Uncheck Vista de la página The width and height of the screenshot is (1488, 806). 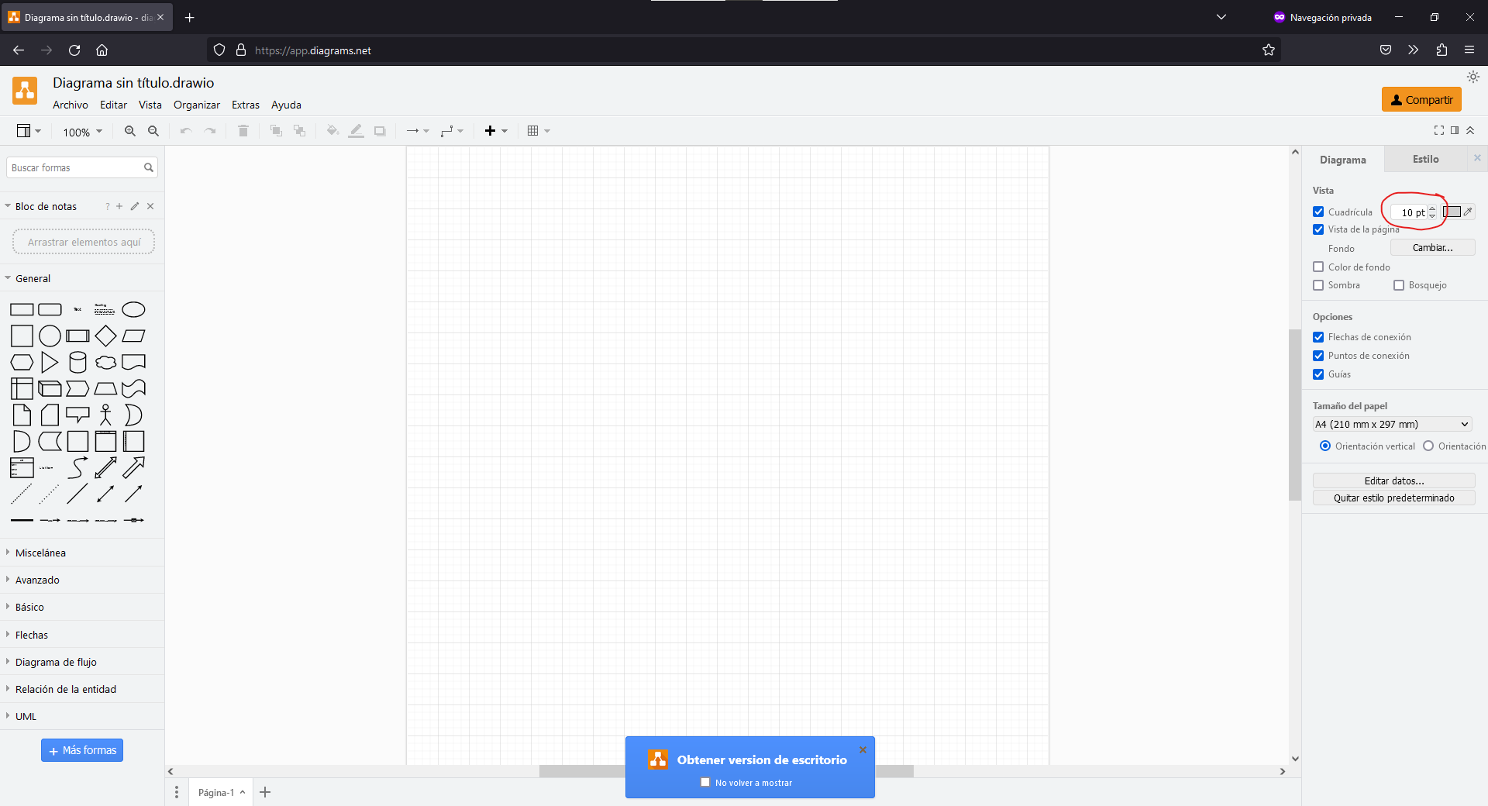pyautogui.click(x=1318, y=229)
